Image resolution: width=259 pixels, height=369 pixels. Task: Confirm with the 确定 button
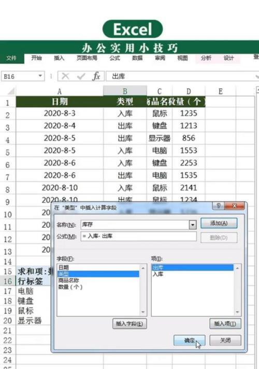[x=189, y=340]
